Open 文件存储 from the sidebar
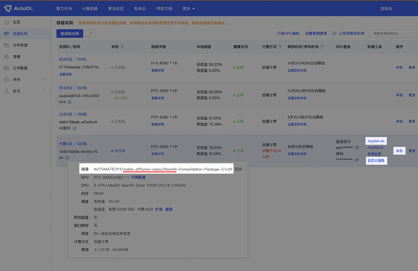 (21, 45)
